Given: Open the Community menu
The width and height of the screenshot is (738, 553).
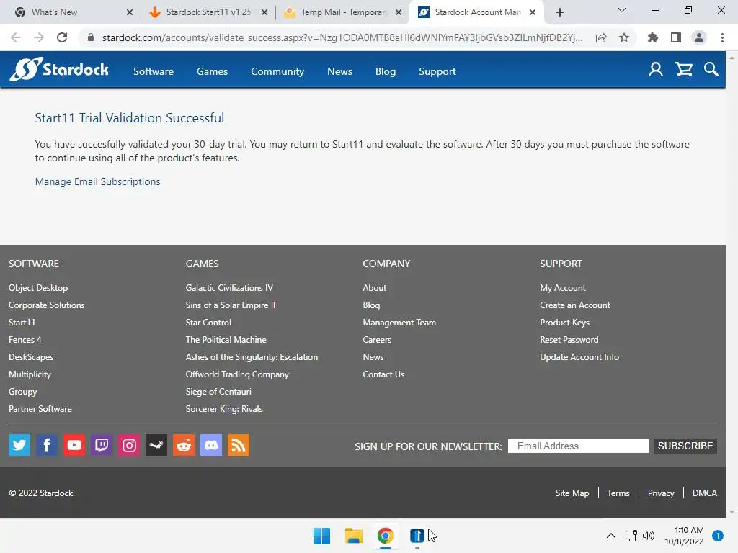Looking at the screenshot, I should [277, 71].
